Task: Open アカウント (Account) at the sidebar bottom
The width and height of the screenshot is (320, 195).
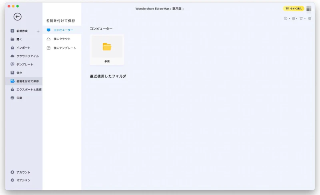Action: click(24, 172)
